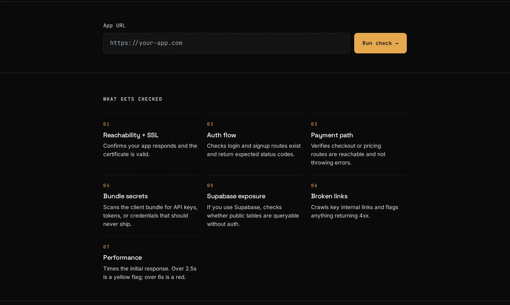Click the Supabase exposure heading
Viewport: 510px width, 305px height.
[236, 196]
